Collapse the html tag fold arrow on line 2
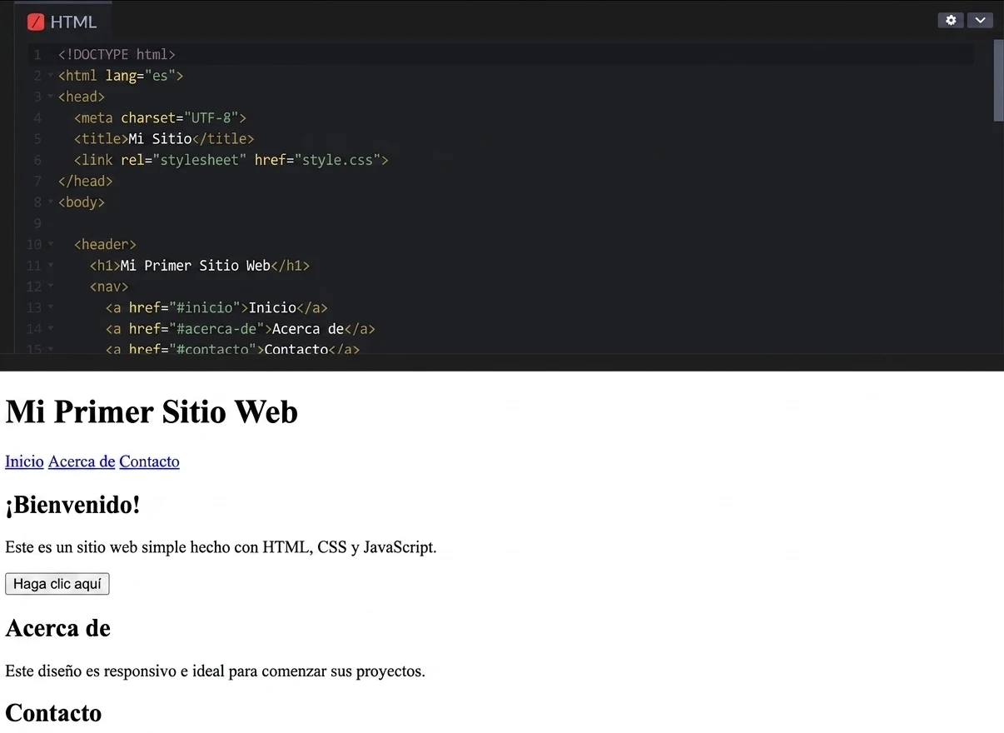Screen dimensions: 1004x733 [x=50, y=76]
